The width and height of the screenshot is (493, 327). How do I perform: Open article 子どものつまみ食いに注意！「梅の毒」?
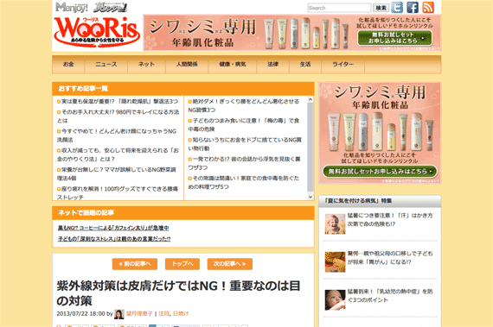coord(244,124)
